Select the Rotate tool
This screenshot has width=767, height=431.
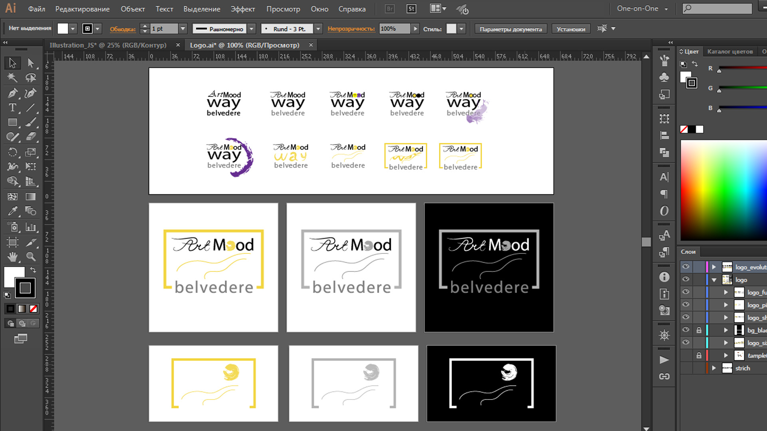[12, 152]
